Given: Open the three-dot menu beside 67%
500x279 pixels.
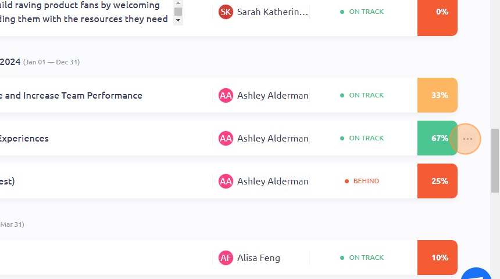Looking at the screenshot, I should 467,139.
